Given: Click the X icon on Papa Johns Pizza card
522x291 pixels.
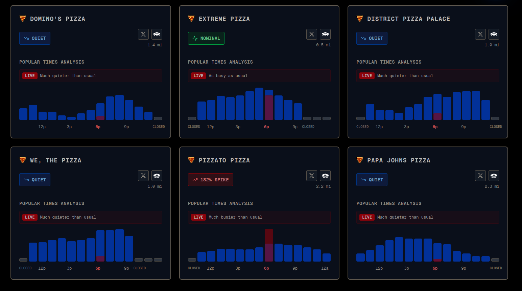Looking at the screenshot, I should (480, 176).
